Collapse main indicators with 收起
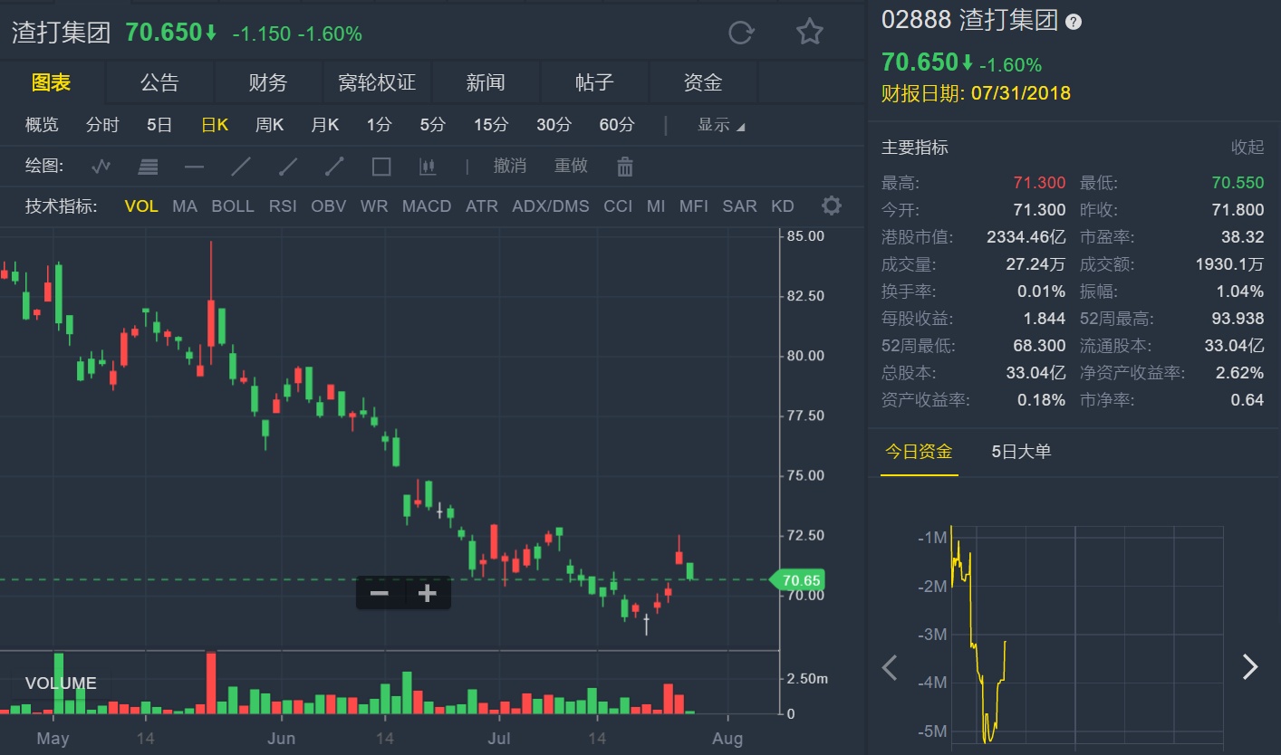 point(1247,148)
